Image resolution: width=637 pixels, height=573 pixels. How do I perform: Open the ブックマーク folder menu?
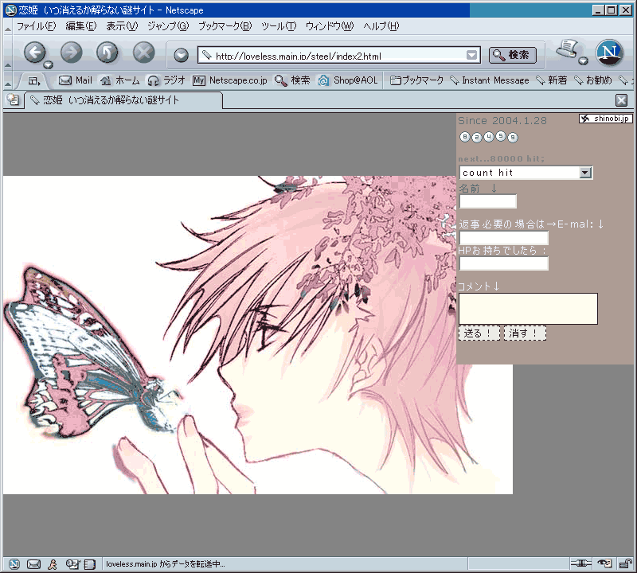(x=416, y=80)
